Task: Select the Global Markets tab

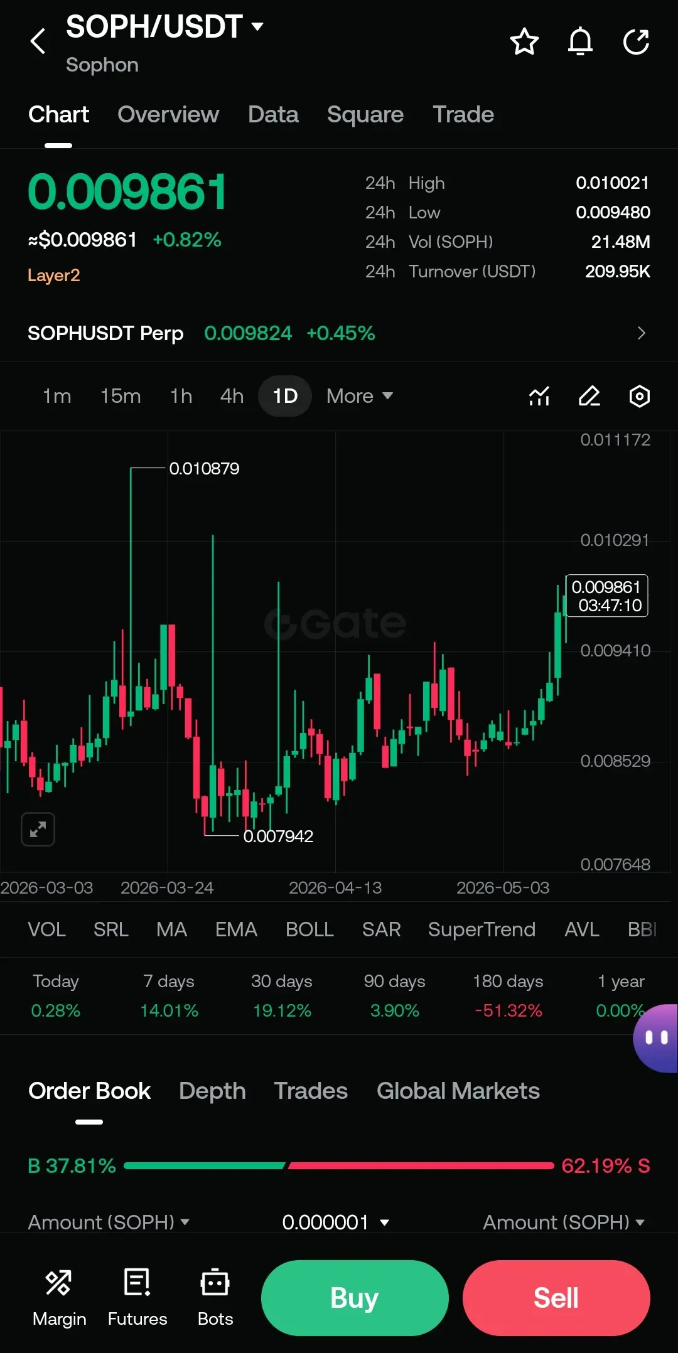Action: tap(458, 1091)
